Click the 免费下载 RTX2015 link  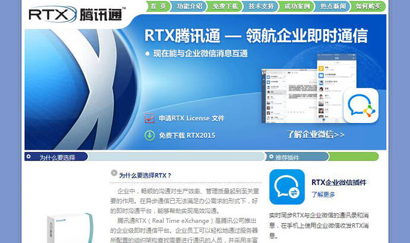[187, 135]
